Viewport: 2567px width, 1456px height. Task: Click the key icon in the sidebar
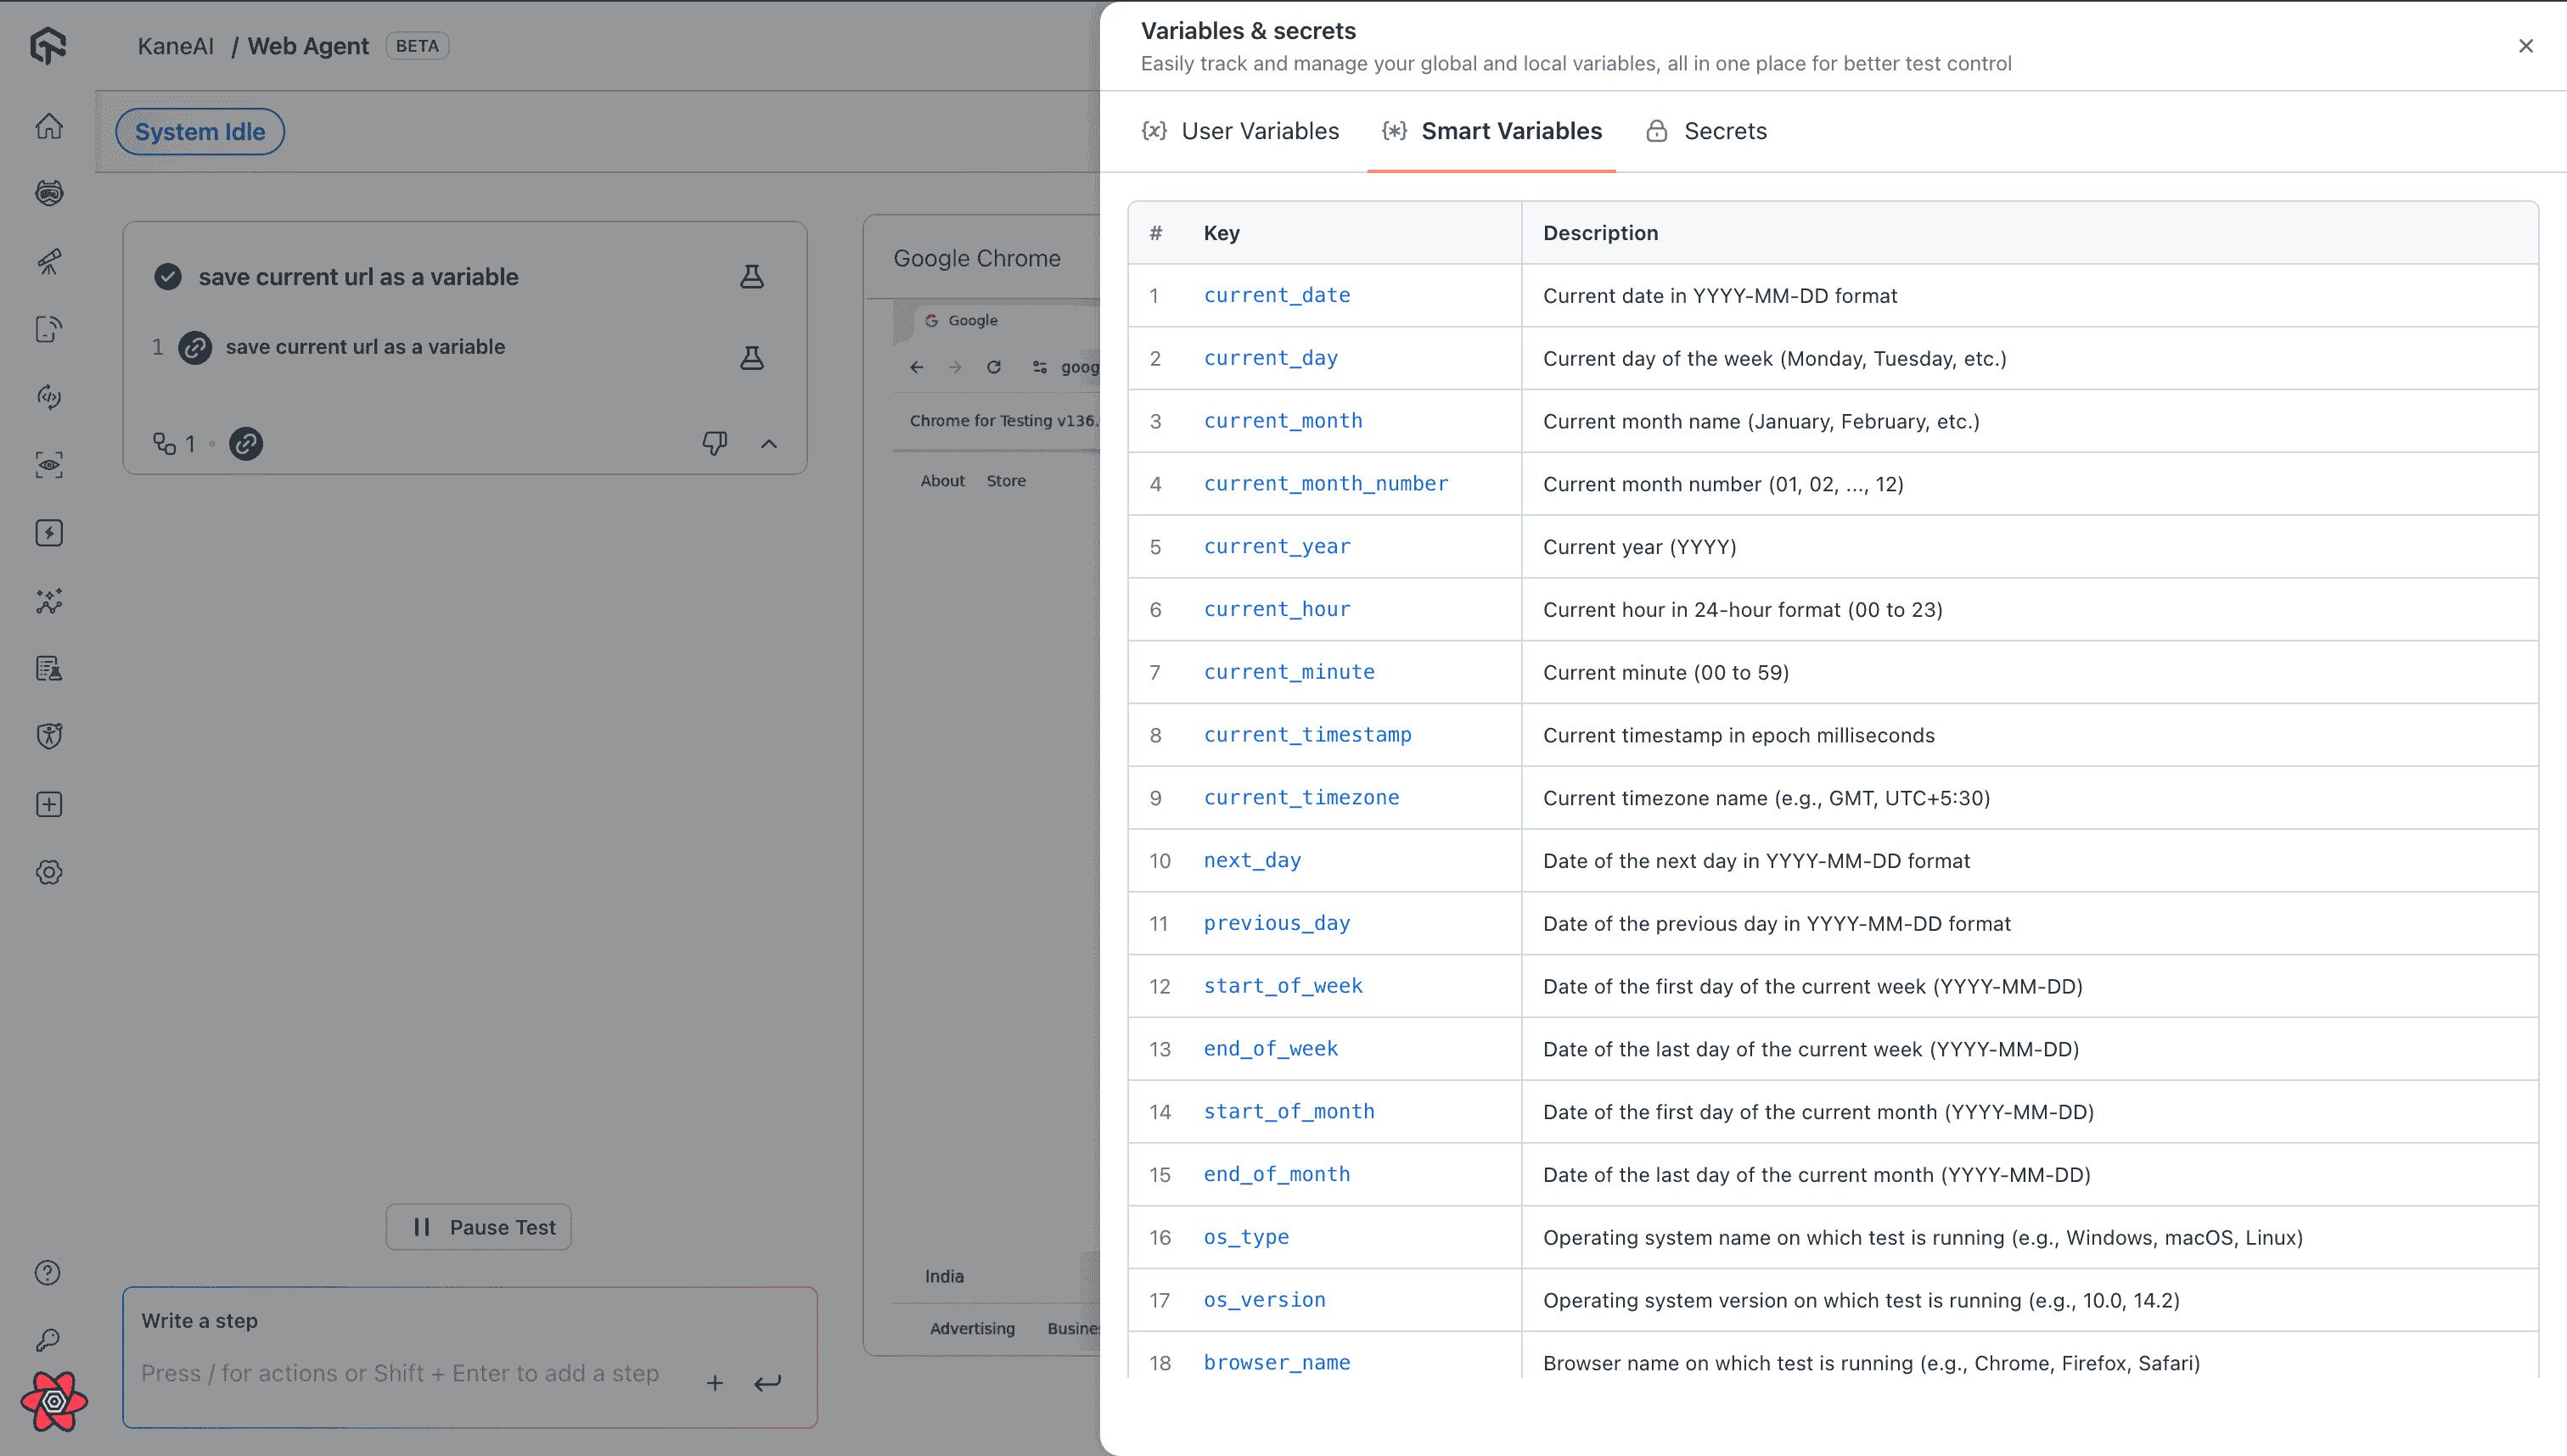click(48, 1340)
